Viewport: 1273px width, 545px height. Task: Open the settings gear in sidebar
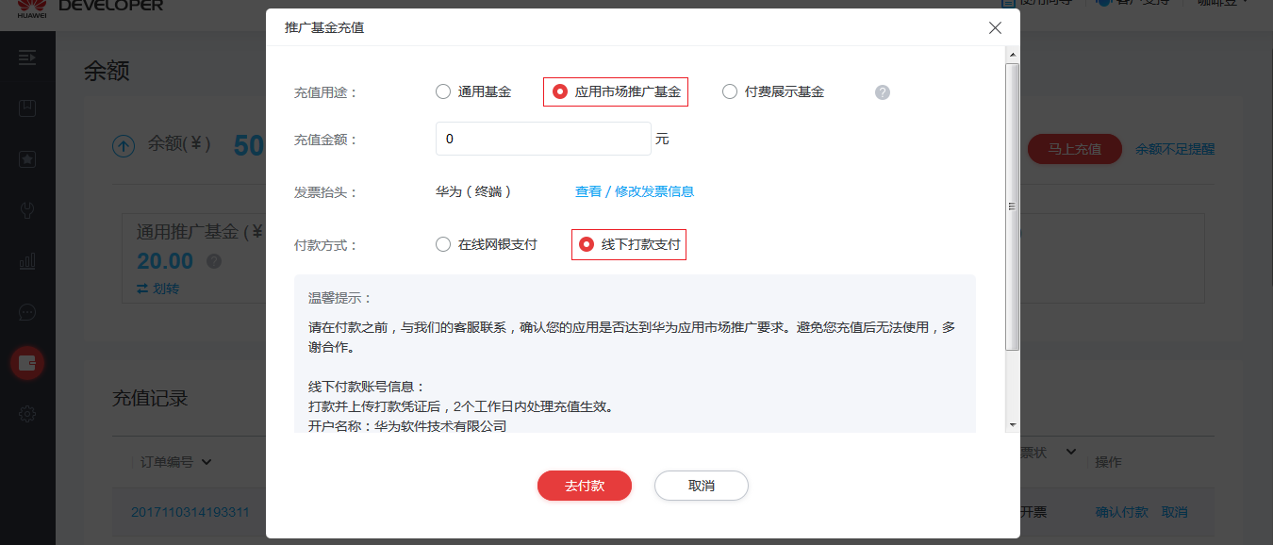[x=26, y=413]
